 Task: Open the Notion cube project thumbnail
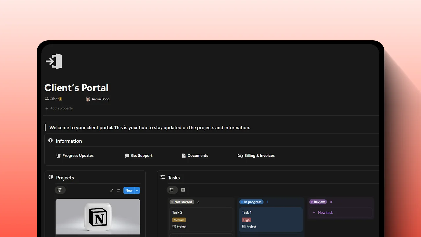coord(98,217)
